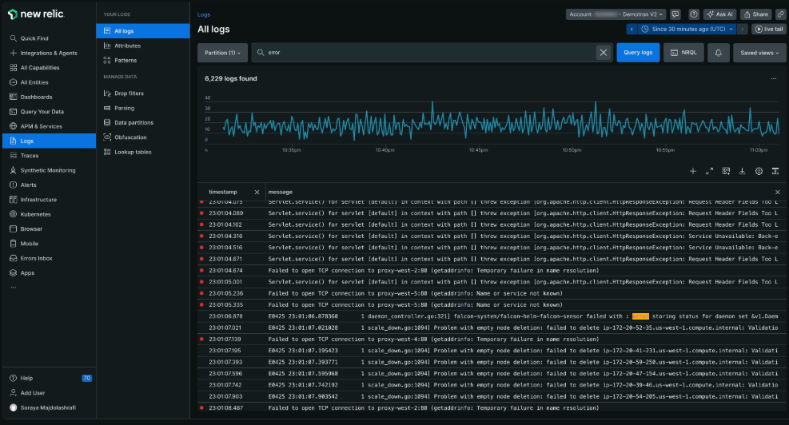789x425 pixels.
Task: Clear the error search query
Action: click(603, 53)
